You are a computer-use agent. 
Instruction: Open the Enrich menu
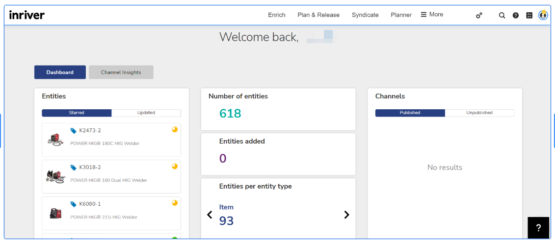click(x=277, y=15)
